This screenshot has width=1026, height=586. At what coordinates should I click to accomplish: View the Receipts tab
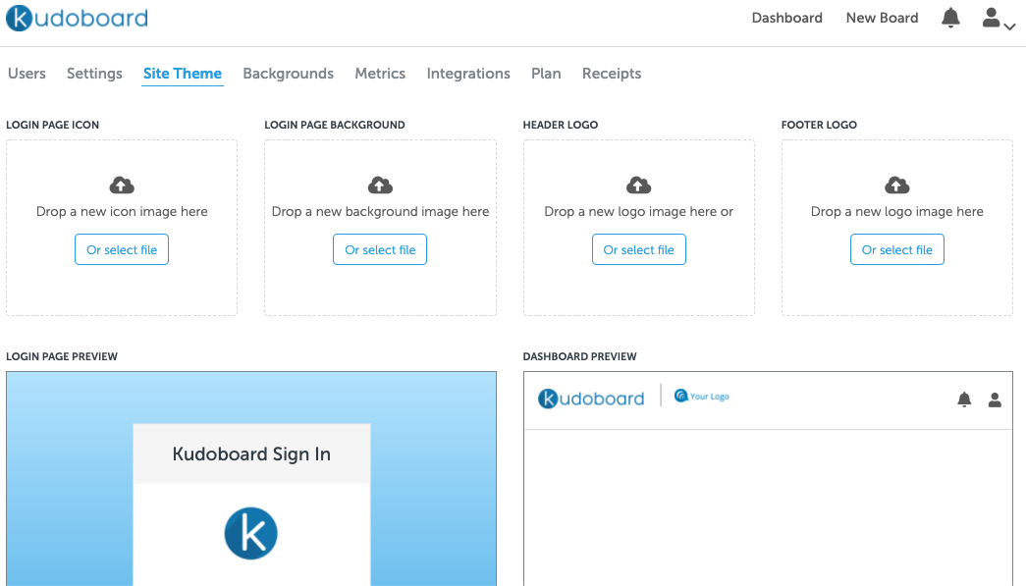point(612,74)
